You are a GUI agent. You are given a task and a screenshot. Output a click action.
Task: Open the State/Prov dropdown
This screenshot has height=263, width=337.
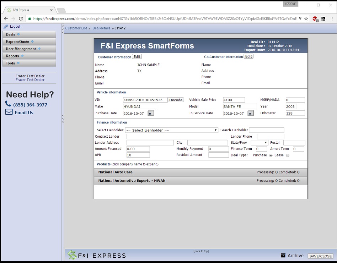[260, 143]
